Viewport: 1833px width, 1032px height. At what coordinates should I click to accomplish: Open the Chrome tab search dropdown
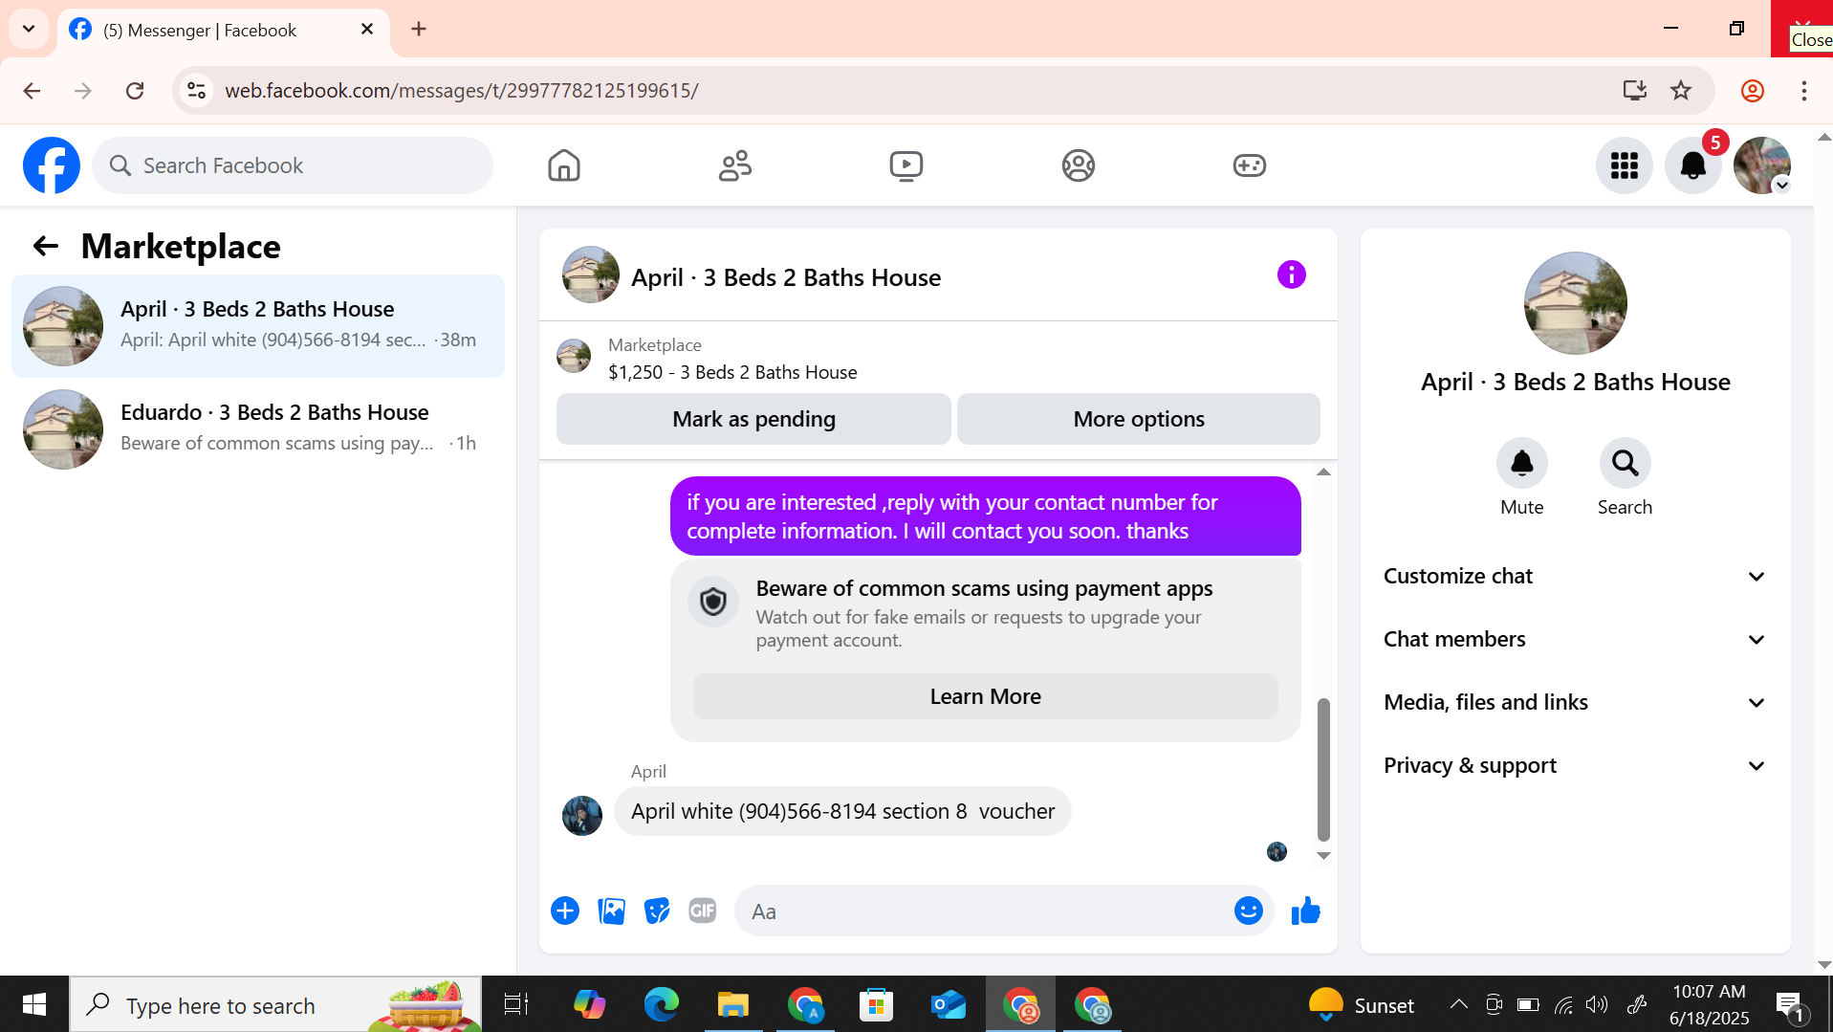[x=29, y=29]
